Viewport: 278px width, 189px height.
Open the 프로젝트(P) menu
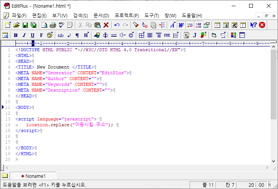pos(127,16)
